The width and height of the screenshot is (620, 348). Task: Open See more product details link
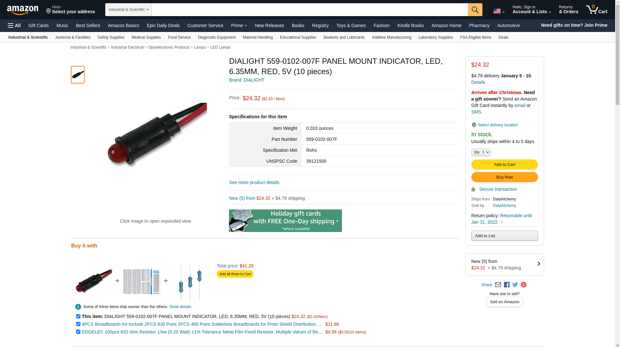point(254,182)
